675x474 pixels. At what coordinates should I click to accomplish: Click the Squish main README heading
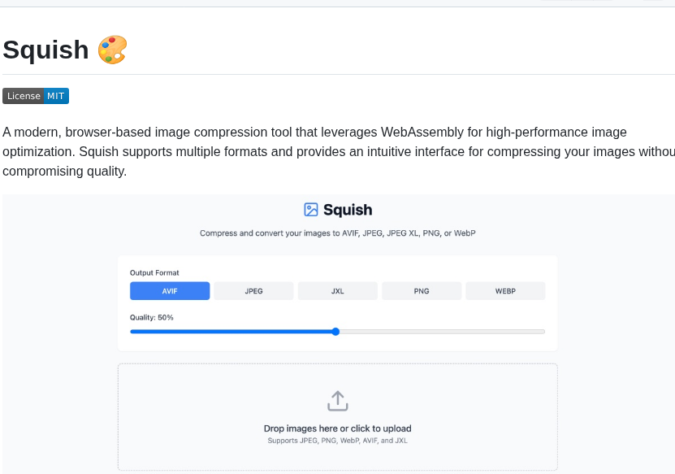tap(45, 50)
